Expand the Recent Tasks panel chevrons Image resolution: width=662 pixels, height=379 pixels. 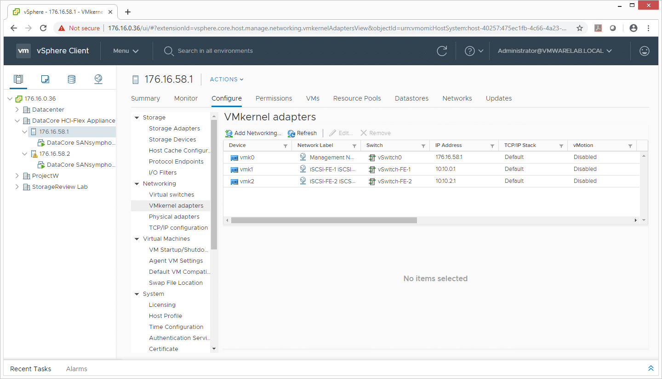click(651, 368)
